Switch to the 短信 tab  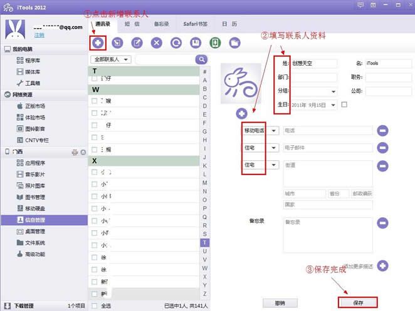[132, 24]
